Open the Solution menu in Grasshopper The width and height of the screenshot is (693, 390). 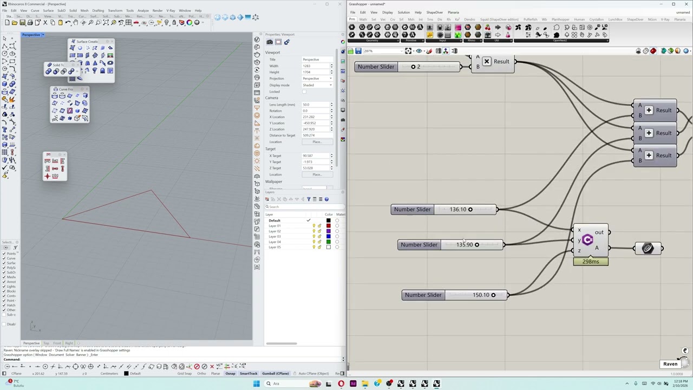[404, 12]
